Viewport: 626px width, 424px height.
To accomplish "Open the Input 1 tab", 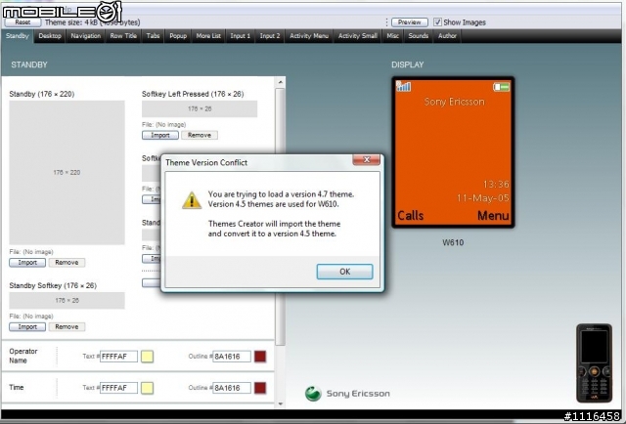I will point(241,36).
